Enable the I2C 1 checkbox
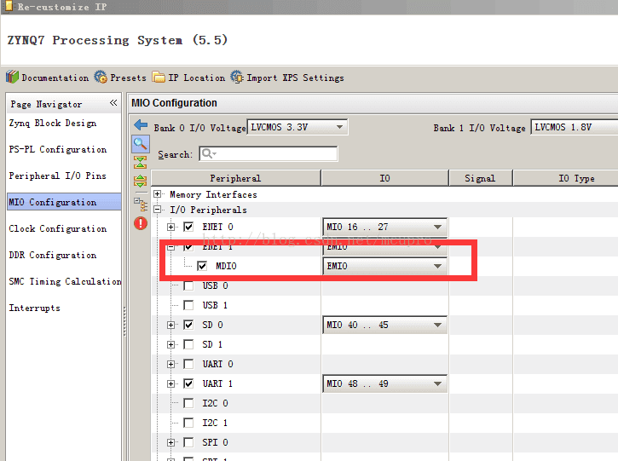Screen dimensions: 618x461 click(188, 423)
